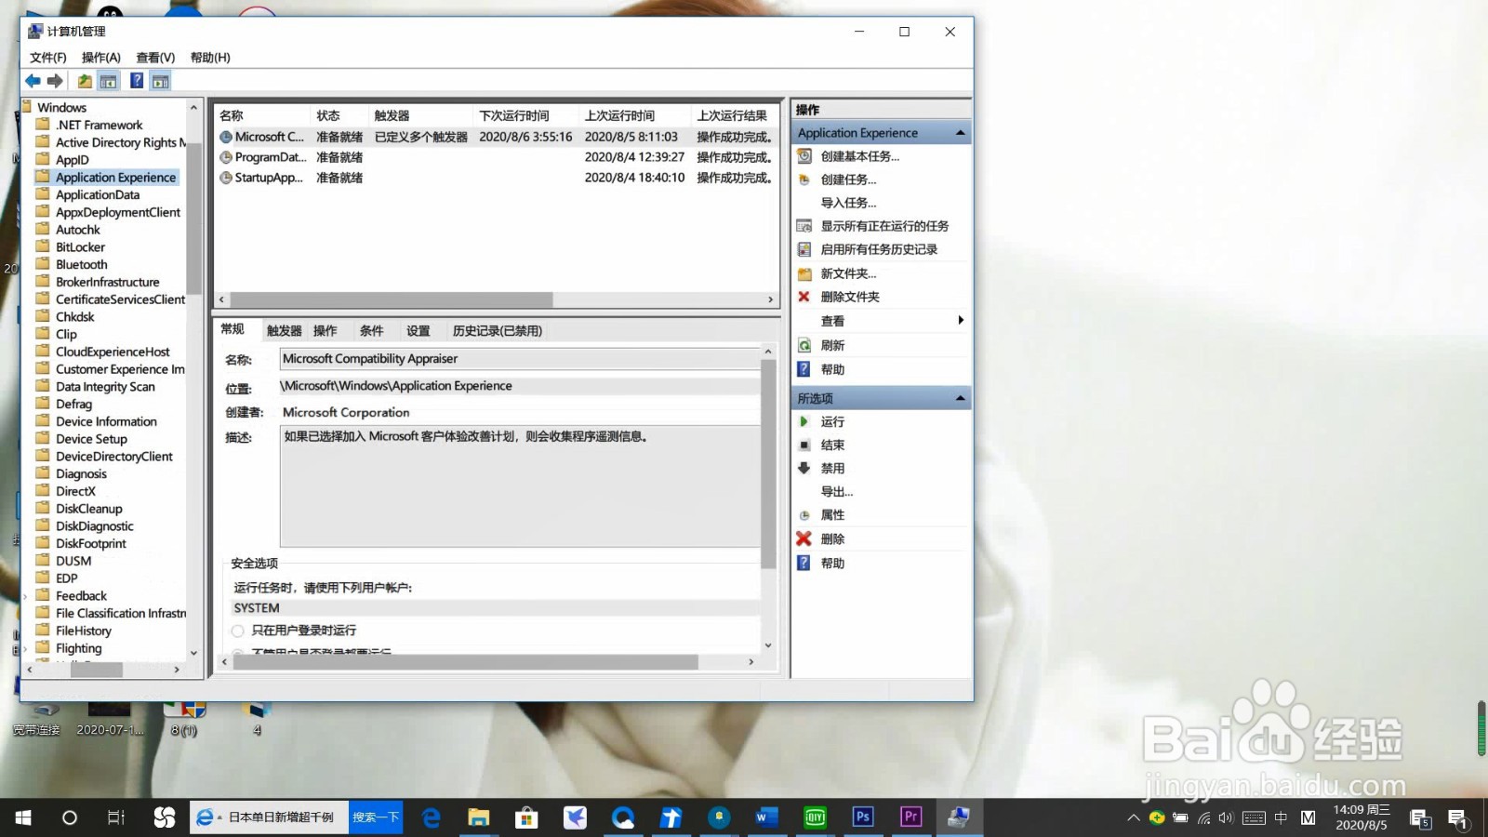Disable the task using the 禁用 arrow icon

804,468
